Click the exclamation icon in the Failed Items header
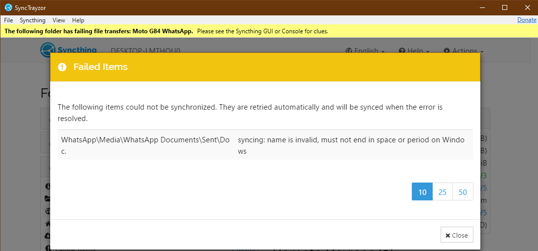The height and width of the screenshot is (251, 538). coord(62,67)
